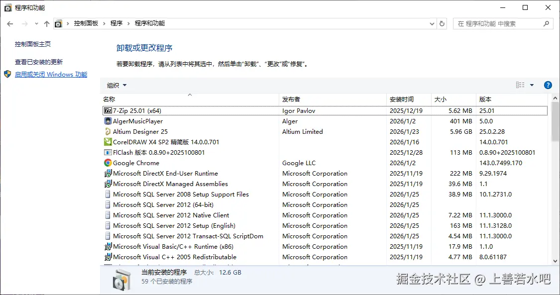Click the 7-Zip program icon

[108, 110]
